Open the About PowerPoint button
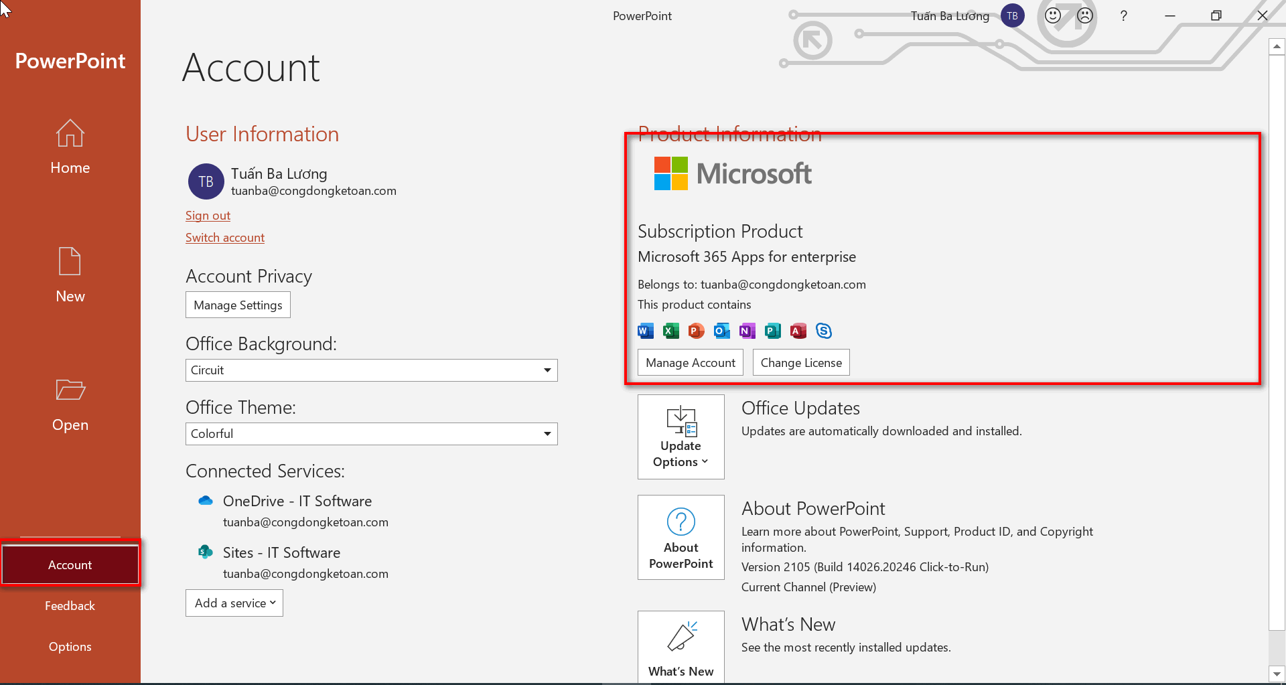1286x685 pixels. pos(681,537)
